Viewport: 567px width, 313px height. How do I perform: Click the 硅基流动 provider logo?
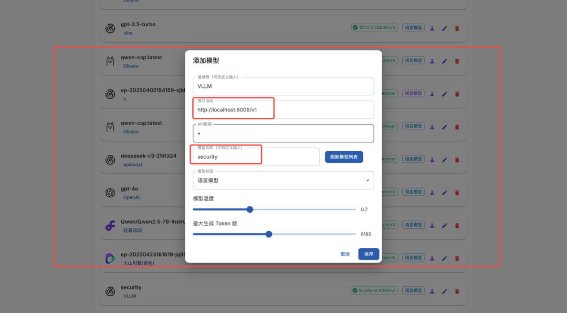pyautogui.click(x=110, y=226)
